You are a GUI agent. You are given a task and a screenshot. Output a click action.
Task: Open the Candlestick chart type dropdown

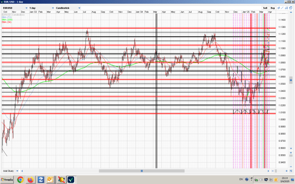(x=68, y=8)
